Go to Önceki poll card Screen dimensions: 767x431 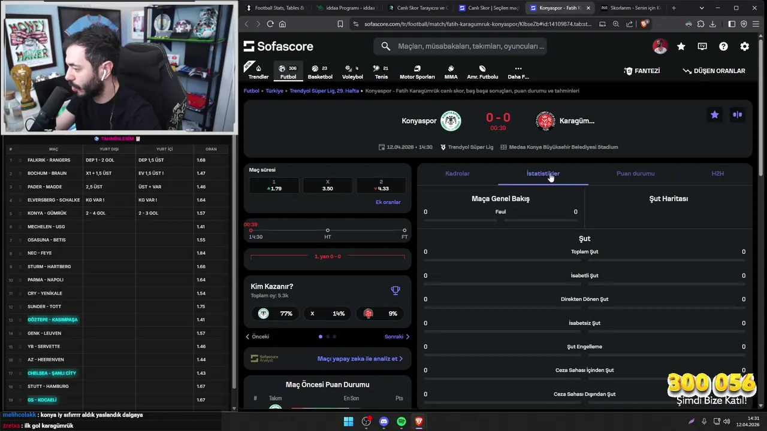[x=258, y=336]
